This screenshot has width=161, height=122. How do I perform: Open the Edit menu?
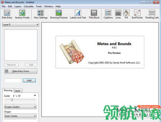coord(10,6)
